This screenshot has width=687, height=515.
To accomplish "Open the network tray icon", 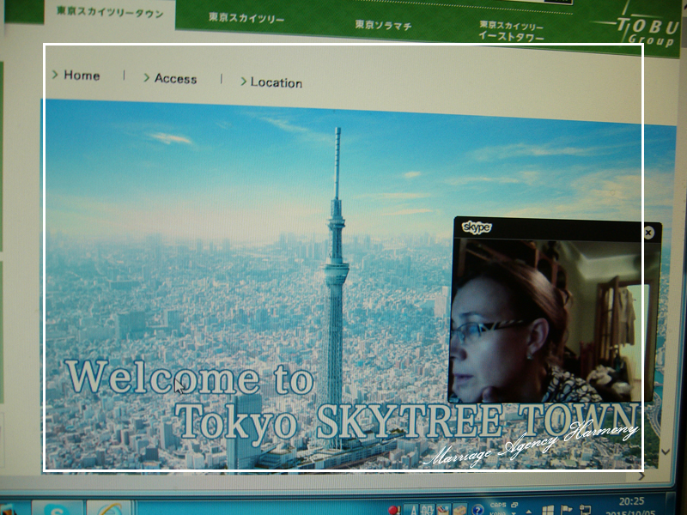I will pyautogui.click(x=585, y=510).
